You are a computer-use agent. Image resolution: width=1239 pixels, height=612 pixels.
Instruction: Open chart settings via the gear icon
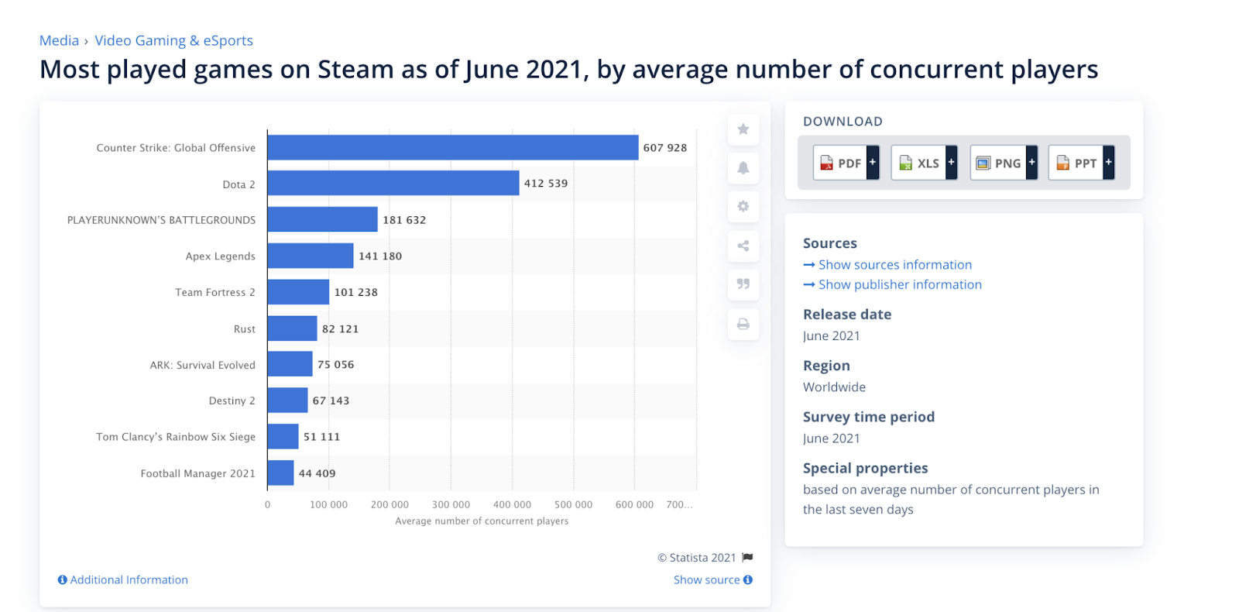[743, 207]
